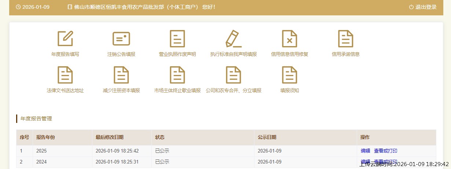Click the 营业执照作废声明 text label
The image size is (451, 169).
177,54
